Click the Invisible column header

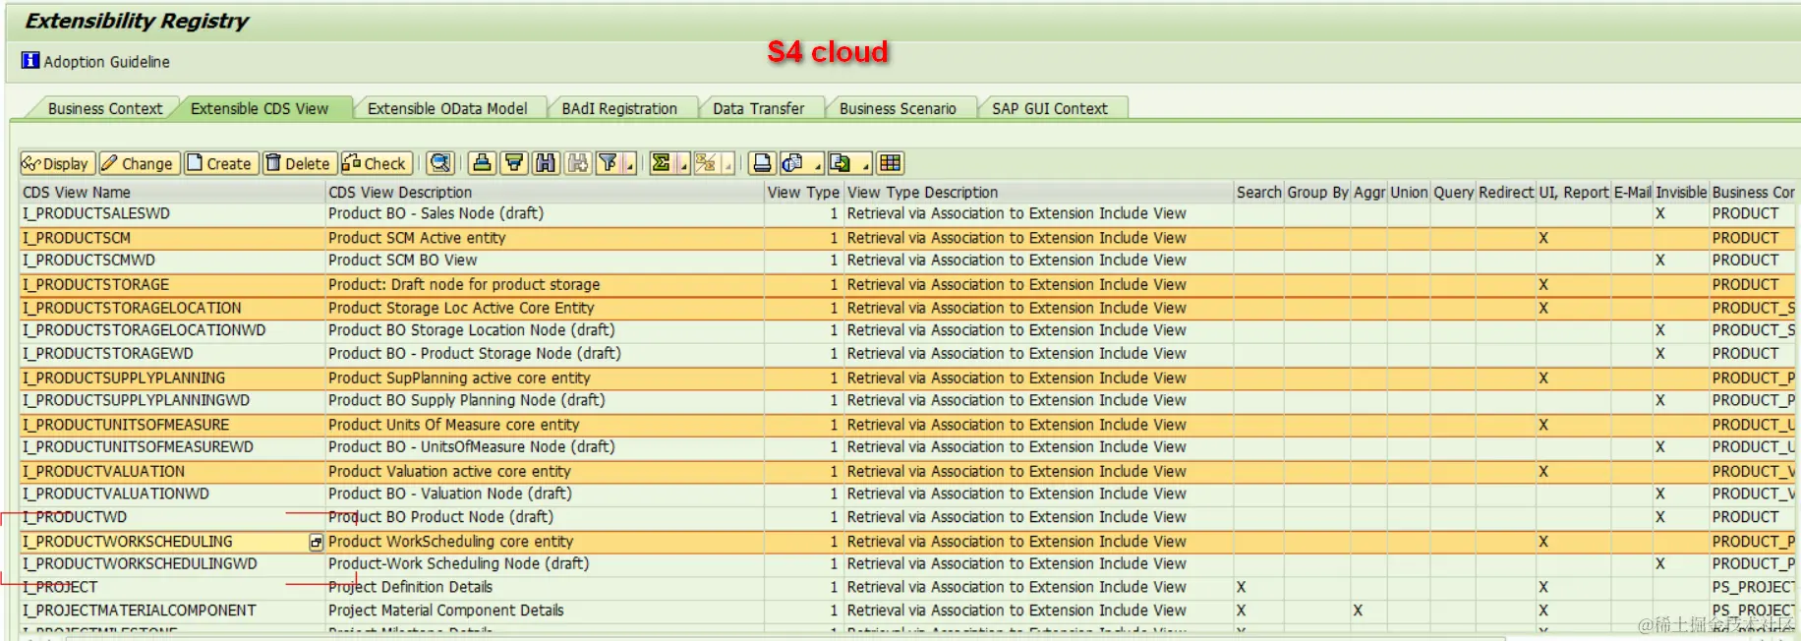1681,193
